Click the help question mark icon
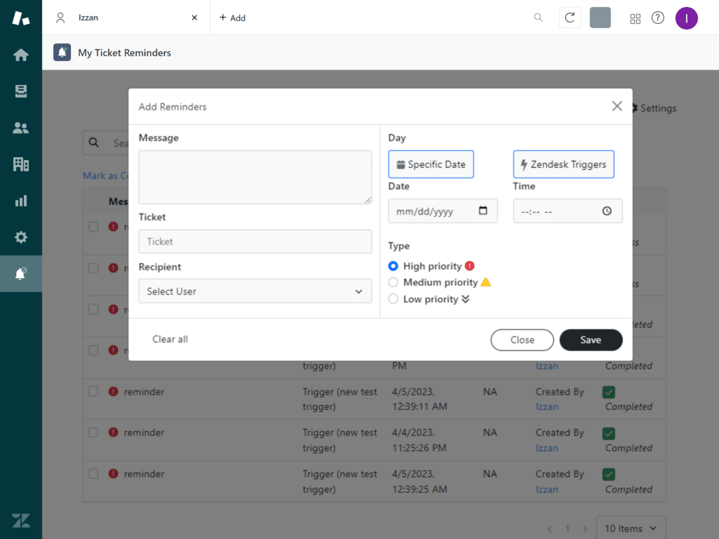The height and width of the screenshot is (539, 719). point(658,18)
